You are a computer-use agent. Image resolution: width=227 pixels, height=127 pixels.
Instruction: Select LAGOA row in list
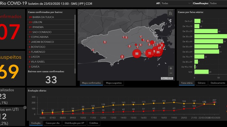pyautogui.click(x=51, y=57)
